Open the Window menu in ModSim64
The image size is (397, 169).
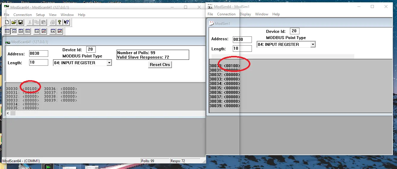click(262, 14)
